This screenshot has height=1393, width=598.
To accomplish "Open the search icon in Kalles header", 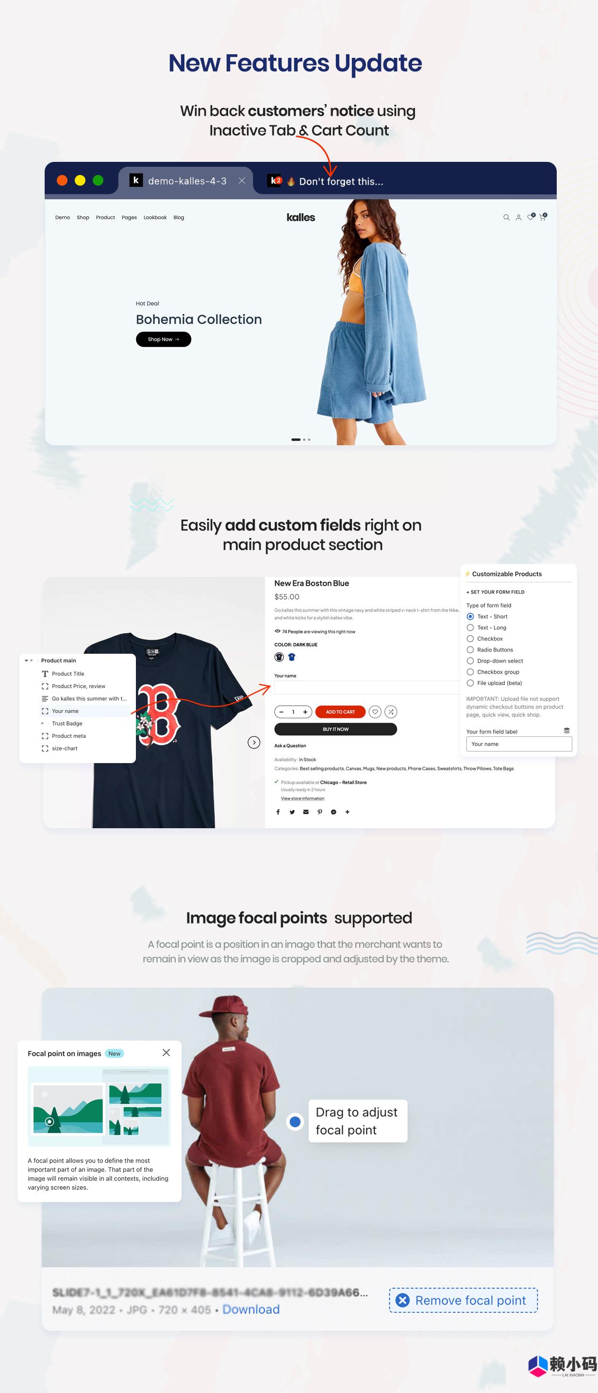I will [x=506, y=217].
